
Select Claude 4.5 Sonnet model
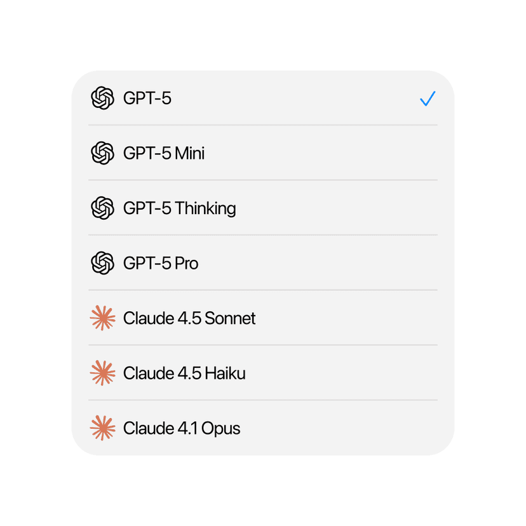coord(189,318)
